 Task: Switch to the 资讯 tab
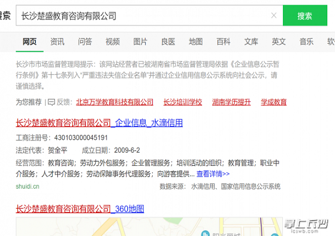(x=57, y=41)
